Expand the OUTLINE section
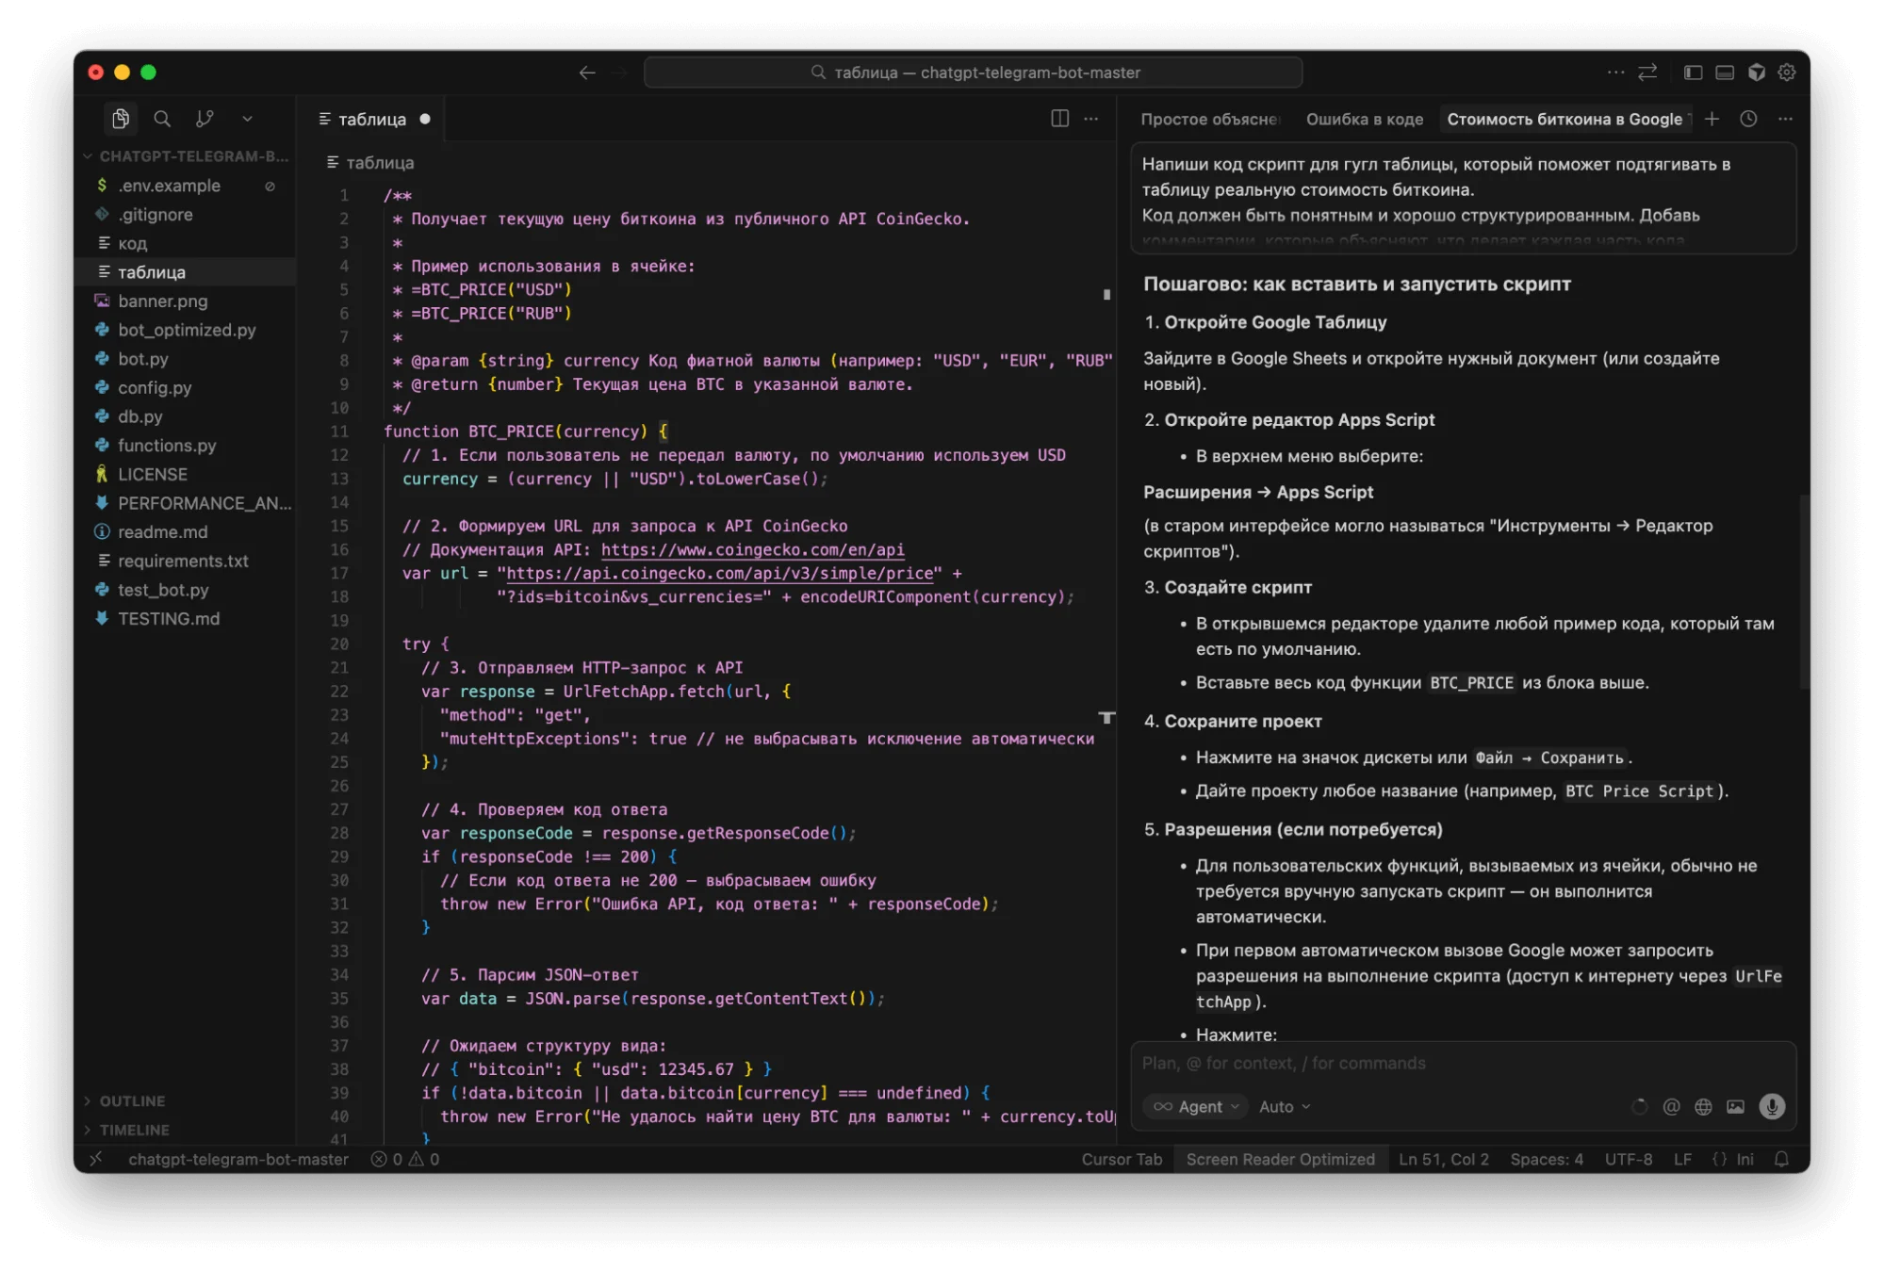Screen dimensions: 1884x1271 132,1100
